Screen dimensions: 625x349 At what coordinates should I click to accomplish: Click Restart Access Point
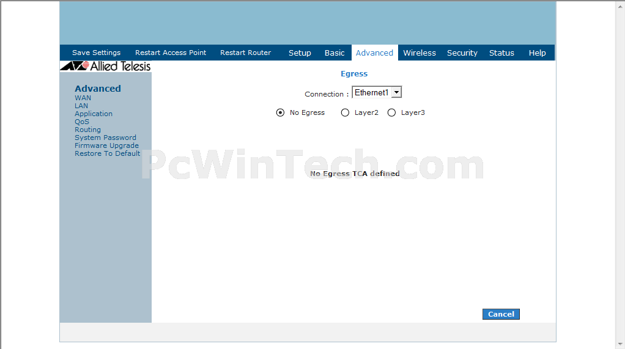pyautogui.click(x=171, y=53)
